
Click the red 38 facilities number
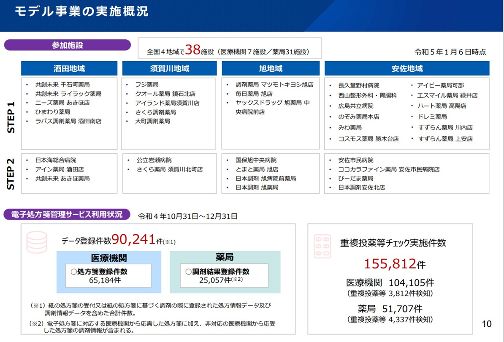pos(192,50)
